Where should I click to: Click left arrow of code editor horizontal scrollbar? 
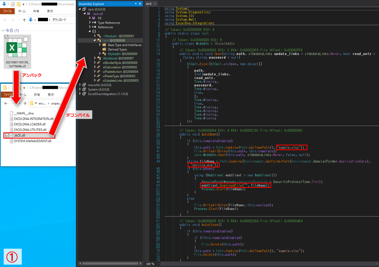pyautogui.click(x=163, y=264)
